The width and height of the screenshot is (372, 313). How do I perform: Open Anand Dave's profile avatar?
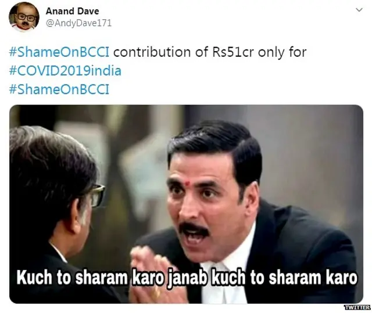[x=24, y=17]
